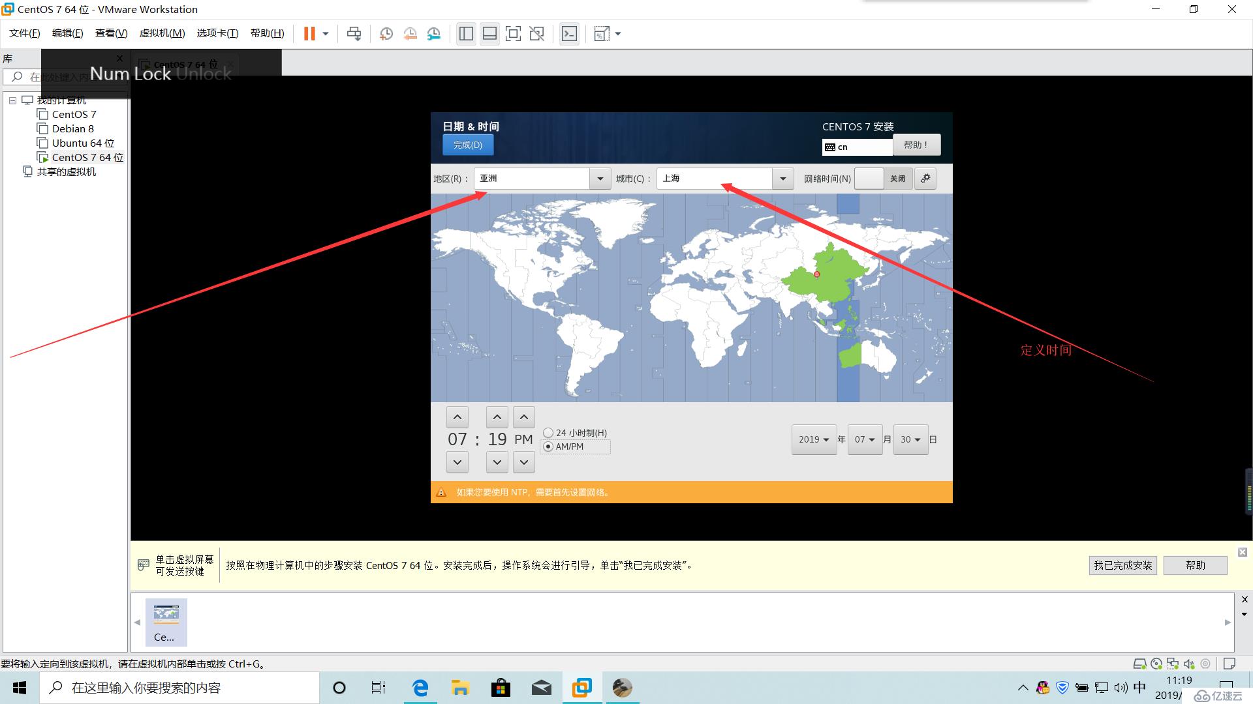Toggle the library sidebar view icon
The image size is (1253, 704).
[x=466, y=34]
